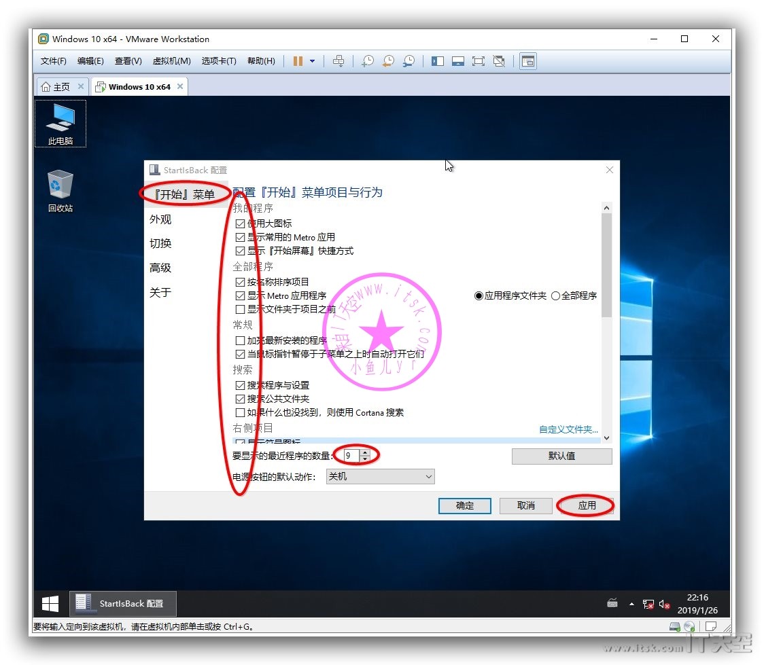Screen dimensions: 764x665
Task: Toggle the thumbnail bar icon
Action: tap(458, 61)
